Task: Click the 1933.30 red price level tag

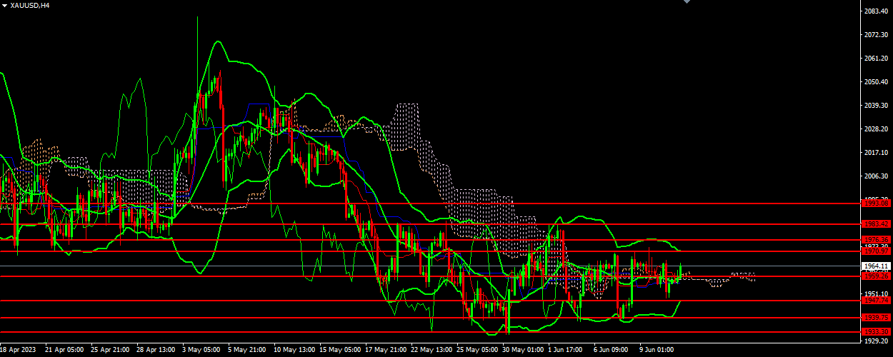Action: 876,332
